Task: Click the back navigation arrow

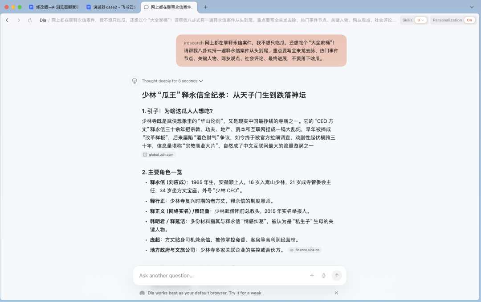Action: [7, 20]
